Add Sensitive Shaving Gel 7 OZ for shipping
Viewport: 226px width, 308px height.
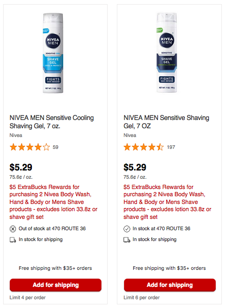pyautogui.click(x=170, y=285)
